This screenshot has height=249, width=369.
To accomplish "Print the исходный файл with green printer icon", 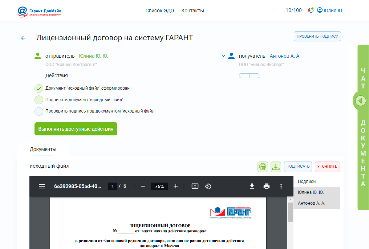I will click(x=263, y=167).
